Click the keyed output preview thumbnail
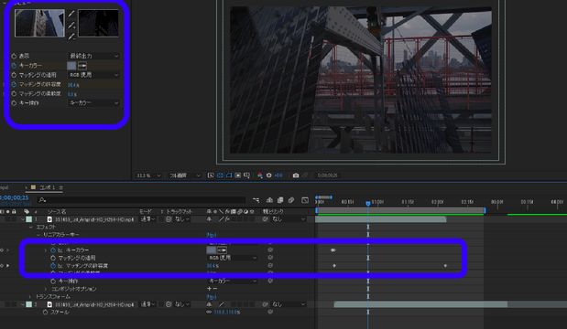 point(98,23)
